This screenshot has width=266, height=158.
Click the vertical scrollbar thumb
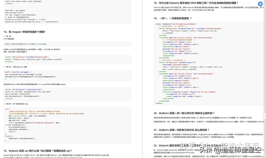265,116
